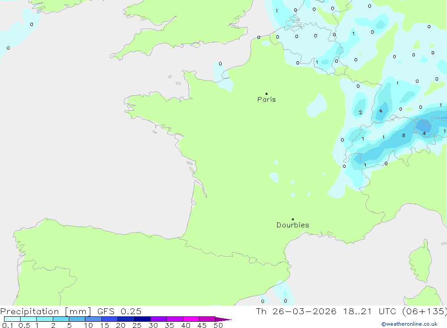Open the weatheronline.co.uk copyright link

tap(409, 324)
